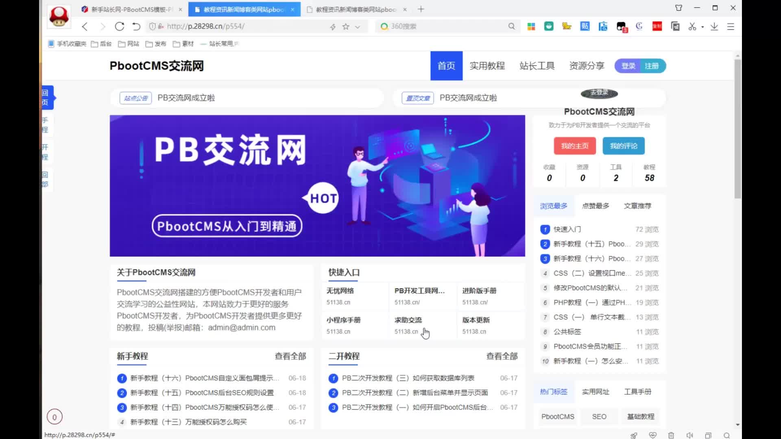Open the 站长工具 navigation item
Image resolution: width=781 pixels, height=439 pixels.
click(x=537, y=66)
